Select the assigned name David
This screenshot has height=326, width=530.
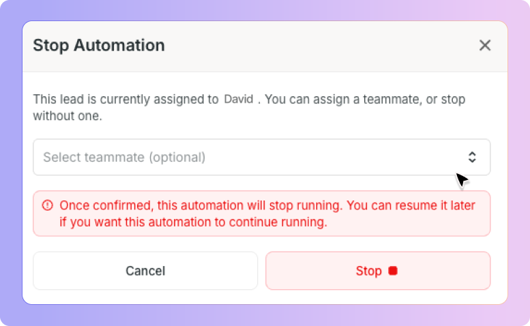click(239, 99)
